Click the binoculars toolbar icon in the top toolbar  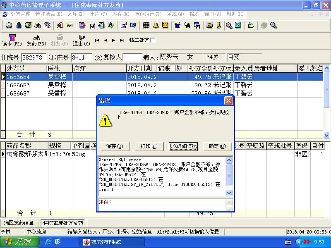click(x=38, y=25)
